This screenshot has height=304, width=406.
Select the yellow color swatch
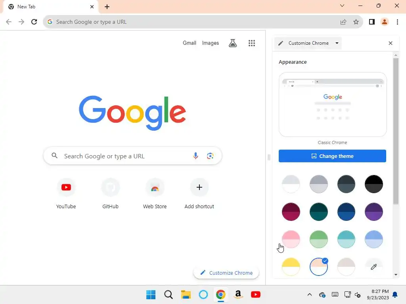(x=291, y=266)
